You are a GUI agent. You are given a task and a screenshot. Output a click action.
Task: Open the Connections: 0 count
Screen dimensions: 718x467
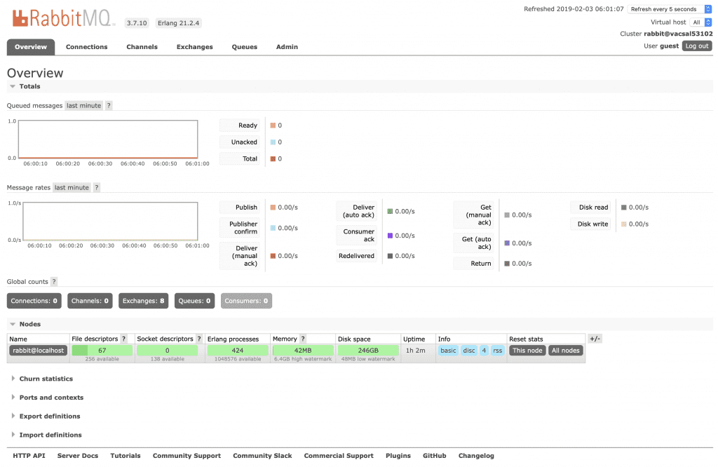[x=34, y=302]
